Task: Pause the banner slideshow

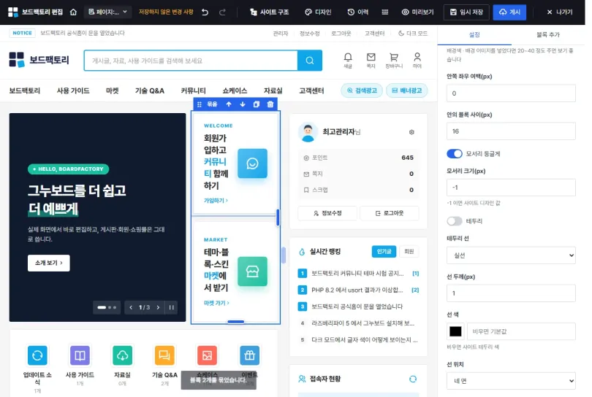Action: pos(172,307)
